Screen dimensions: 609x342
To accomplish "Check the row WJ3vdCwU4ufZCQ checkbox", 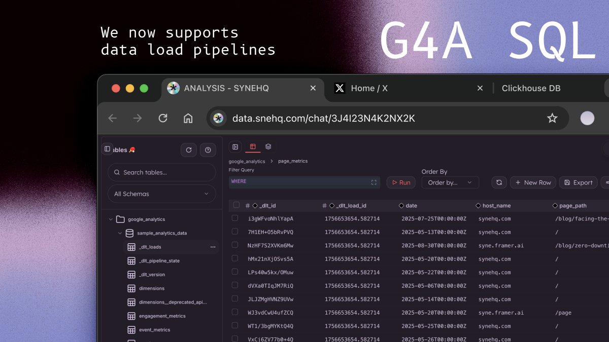I will pos(235,312).
